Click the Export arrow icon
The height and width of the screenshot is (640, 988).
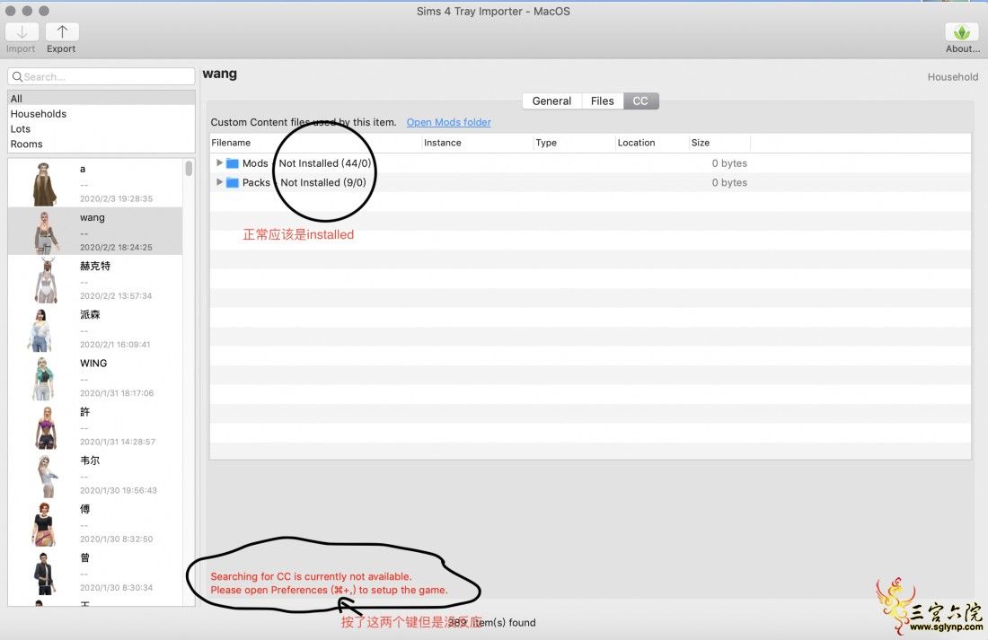[x=62, y=31]
